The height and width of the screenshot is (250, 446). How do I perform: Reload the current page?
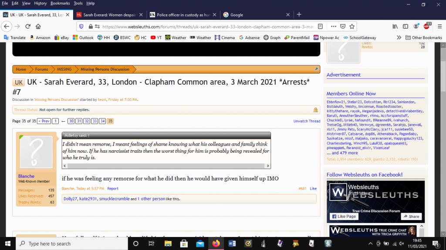[27, 26]
